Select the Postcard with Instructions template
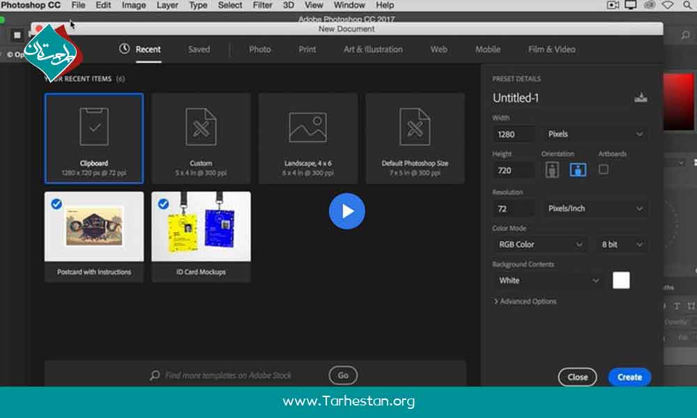The width and height of the screenshot is (697, 418). [x=94, y=237]
